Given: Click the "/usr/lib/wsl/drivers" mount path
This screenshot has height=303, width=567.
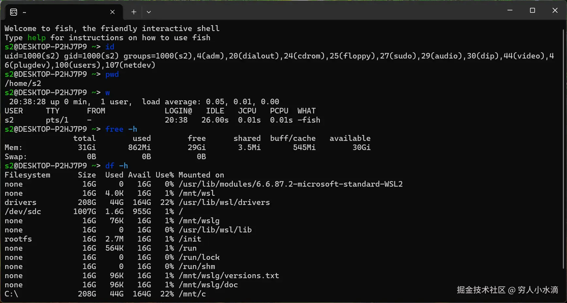Looking at the screenshot, I should [x=224, y=202].
